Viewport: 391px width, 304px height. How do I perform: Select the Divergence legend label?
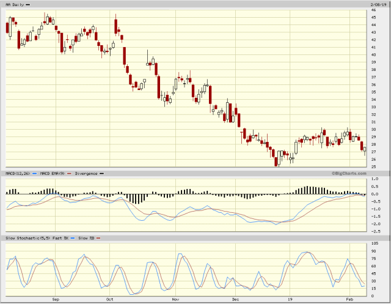(x=86, y=173)
